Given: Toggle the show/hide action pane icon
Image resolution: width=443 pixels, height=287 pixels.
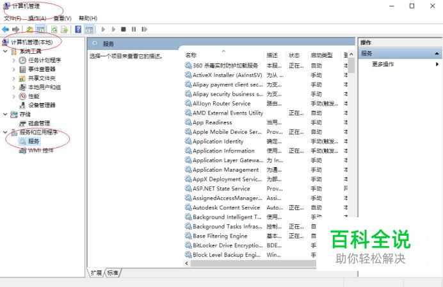Looking at the screenshot, I should 89,29.
